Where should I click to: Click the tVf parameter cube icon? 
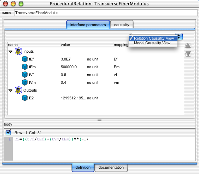pyautogui.click(x=25, y=75)
